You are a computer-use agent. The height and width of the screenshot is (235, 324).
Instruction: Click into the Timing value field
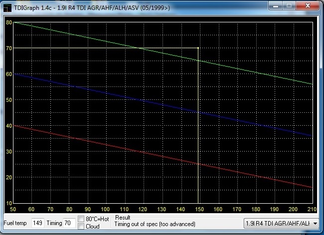(69, 224)
